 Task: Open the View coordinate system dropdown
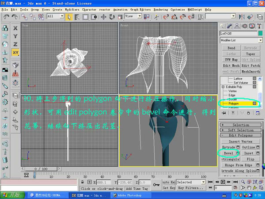click(140, 16)
